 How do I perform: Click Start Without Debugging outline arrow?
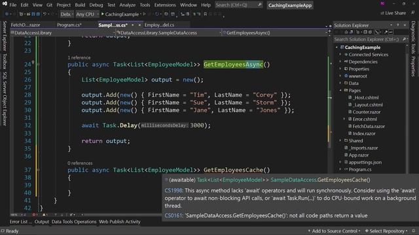(145, 14)
